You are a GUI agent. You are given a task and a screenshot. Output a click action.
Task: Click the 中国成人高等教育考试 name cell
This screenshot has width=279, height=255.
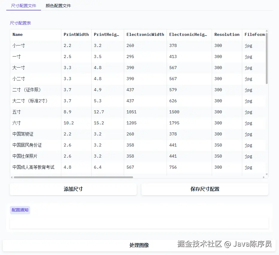point(36,167)
